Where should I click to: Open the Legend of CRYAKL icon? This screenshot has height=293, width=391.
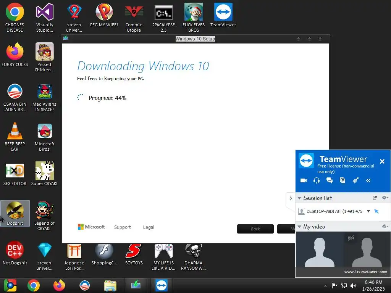(44, 216)
